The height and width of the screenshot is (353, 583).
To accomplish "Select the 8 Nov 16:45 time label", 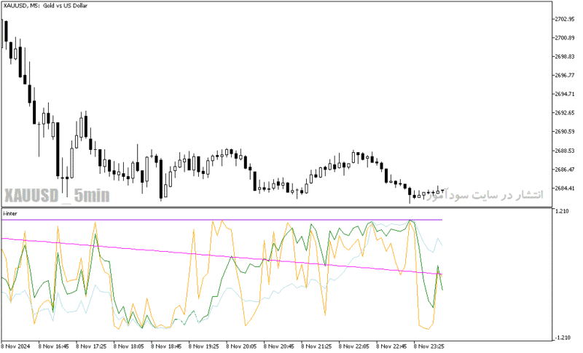I will coord(53,346).
